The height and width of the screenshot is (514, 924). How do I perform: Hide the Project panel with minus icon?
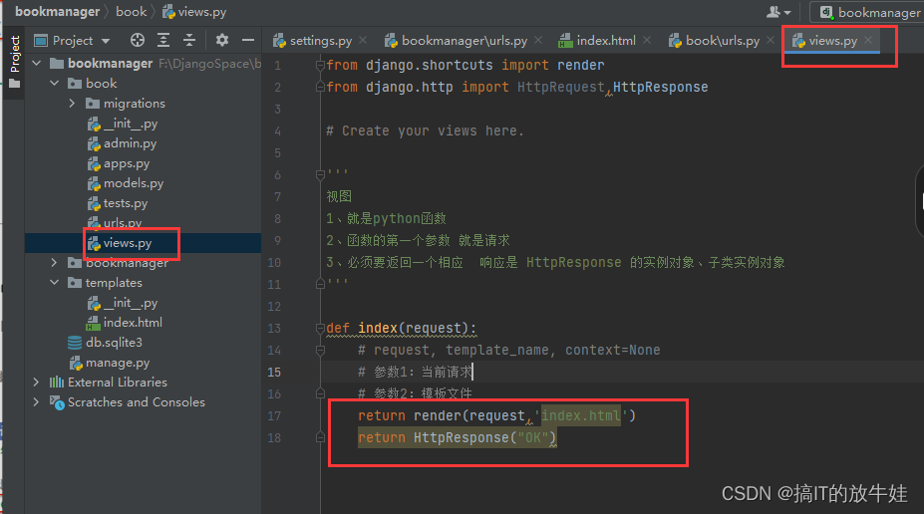point(248,40)
